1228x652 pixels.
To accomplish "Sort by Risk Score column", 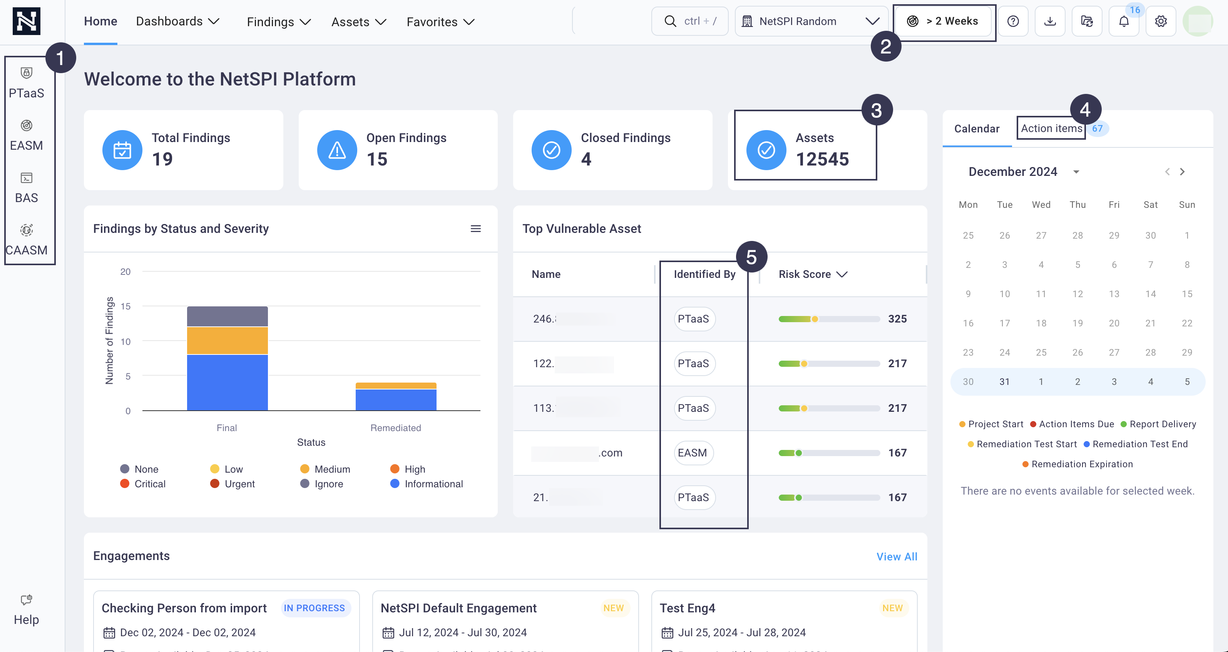I will click(813, 274).
